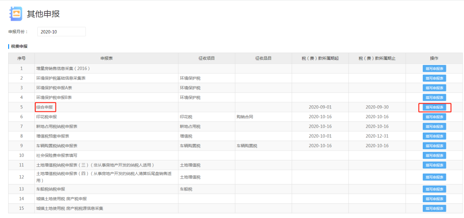
Task: Click 填写申报表 for 社会保险费申报表填写
Action: [x=434, y=155]
